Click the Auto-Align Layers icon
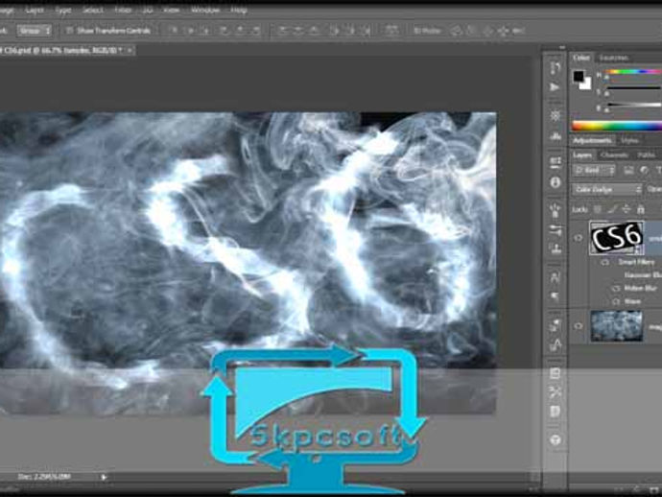Viewport: 662px width, 497px height. point(391,31)
